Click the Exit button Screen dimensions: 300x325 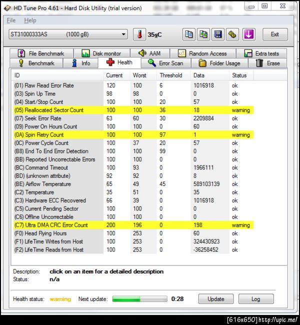(x=275, y=34)
